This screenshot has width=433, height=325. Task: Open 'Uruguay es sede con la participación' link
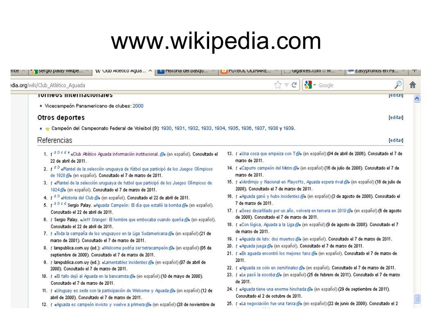pyautogui.click(x=113, y=291)
